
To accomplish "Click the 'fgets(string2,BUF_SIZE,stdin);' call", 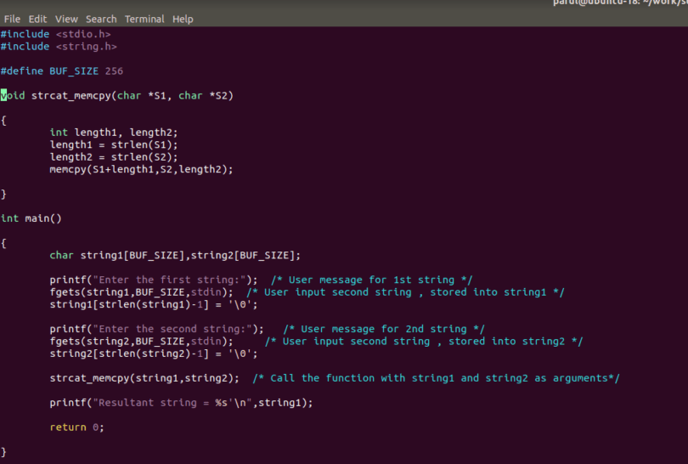I will [x=141, y=341].
